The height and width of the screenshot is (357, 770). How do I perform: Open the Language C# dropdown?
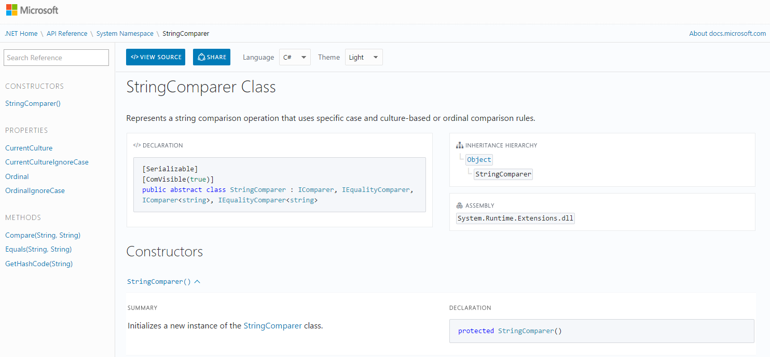[x=295, y=57]
